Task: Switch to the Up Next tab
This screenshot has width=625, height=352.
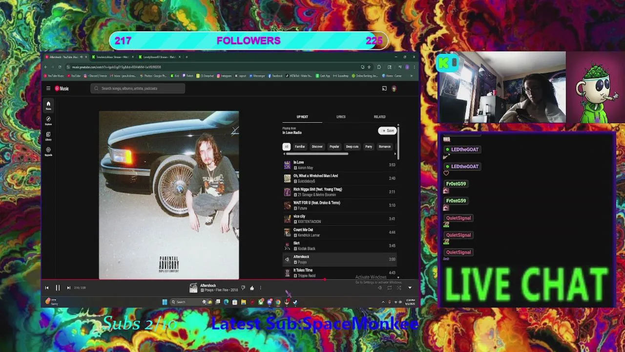Action: point(302,117)
